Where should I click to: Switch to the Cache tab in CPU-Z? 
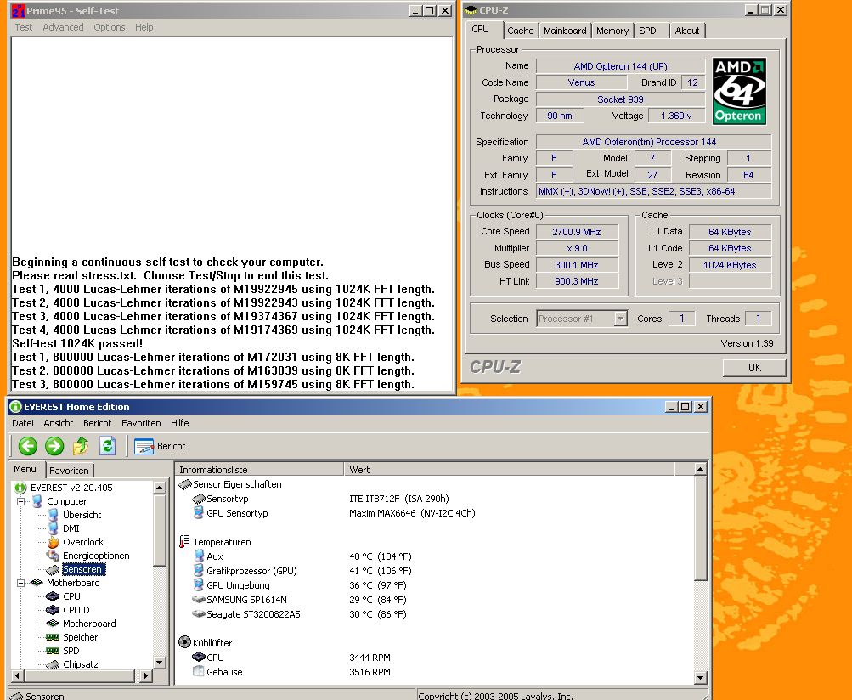(x=521, y=31)
